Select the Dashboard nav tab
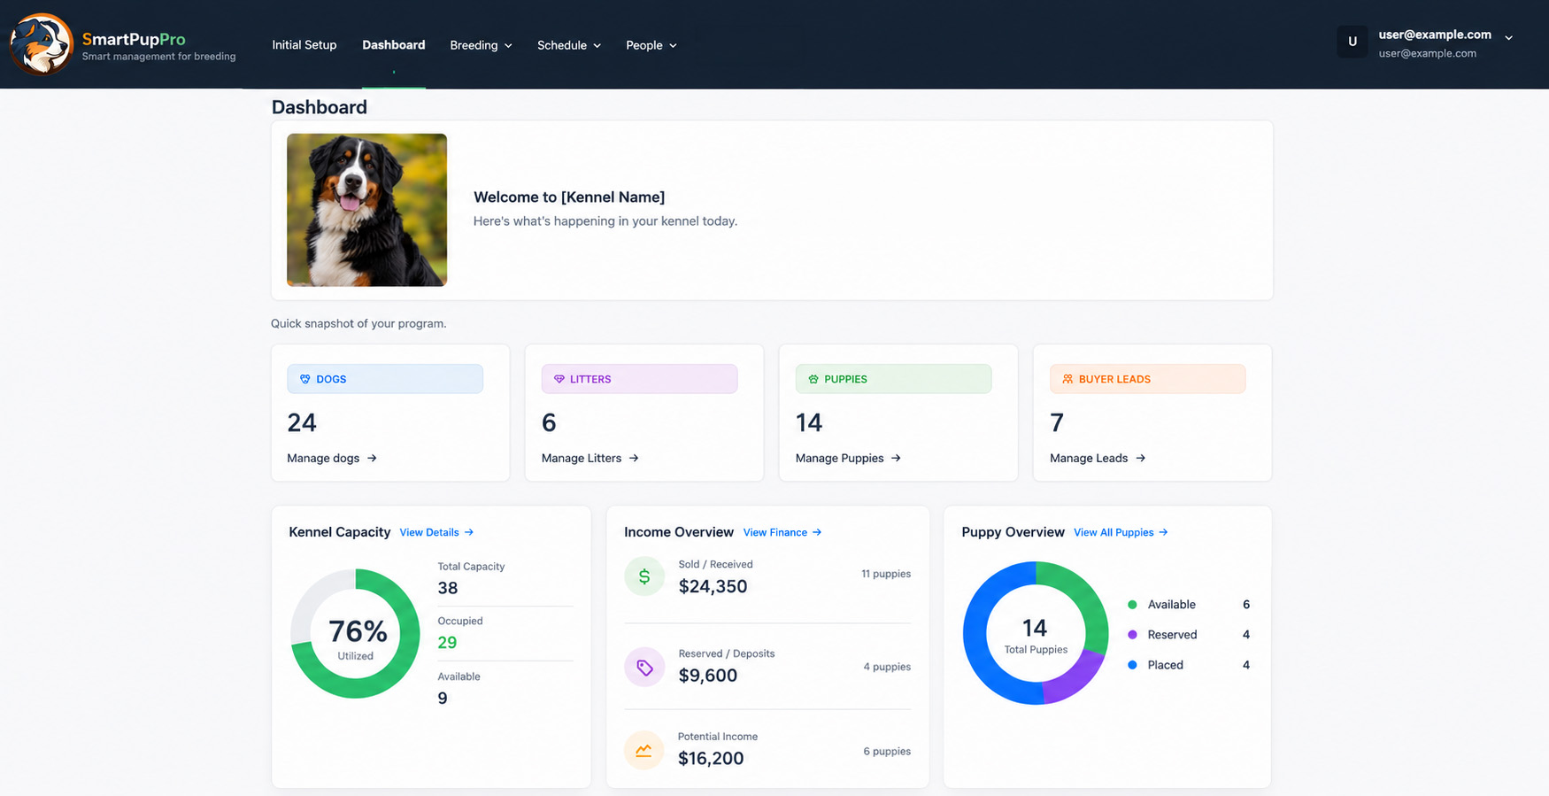The height and width of the screenshot is (796, 1549). pos(394,45)
